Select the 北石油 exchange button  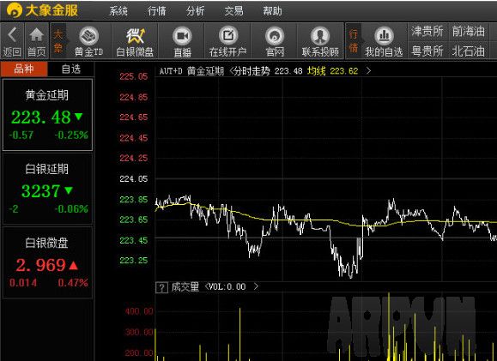[x=468, y=51]
